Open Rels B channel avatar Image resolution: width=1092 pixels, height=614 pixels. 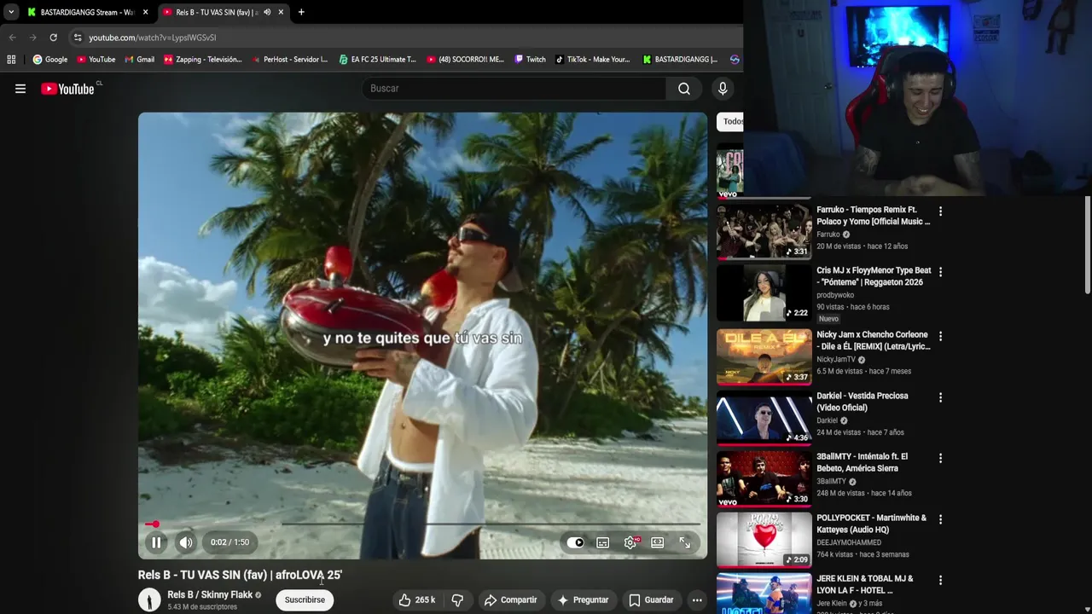[x=149, y=600]
